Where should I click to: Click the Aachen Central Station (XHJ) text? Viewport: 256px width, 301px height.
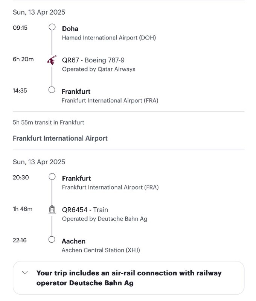pyautogui.click(x=101, y=250)
